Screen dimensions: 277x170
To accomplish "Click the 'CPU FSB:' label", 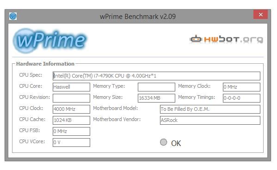I will 30,130.
